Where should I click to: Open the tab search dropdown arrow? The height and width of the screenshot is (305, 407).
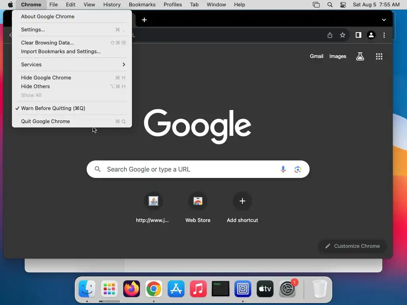tap(384, 20)
